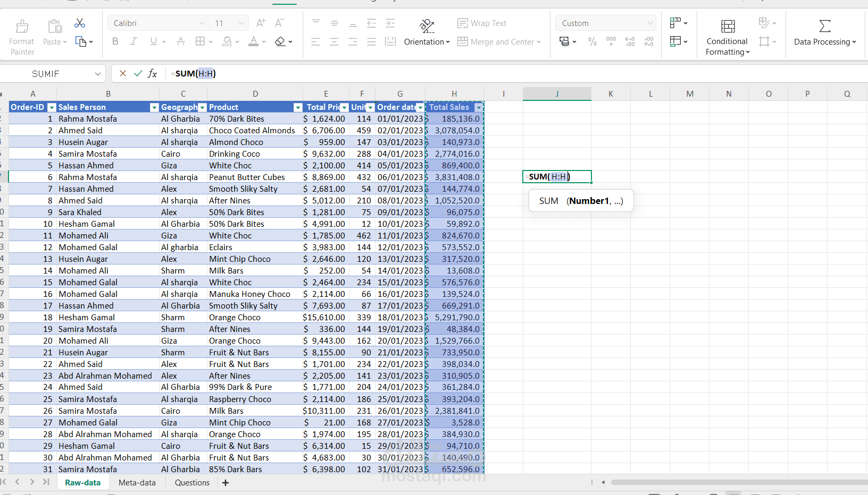868x495 pixels.
Task: Open Conditional Formatting menu
Action: [x=728, y=37]
